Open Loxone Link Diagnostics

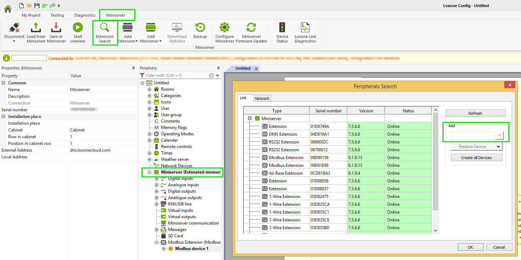point(305,28)
